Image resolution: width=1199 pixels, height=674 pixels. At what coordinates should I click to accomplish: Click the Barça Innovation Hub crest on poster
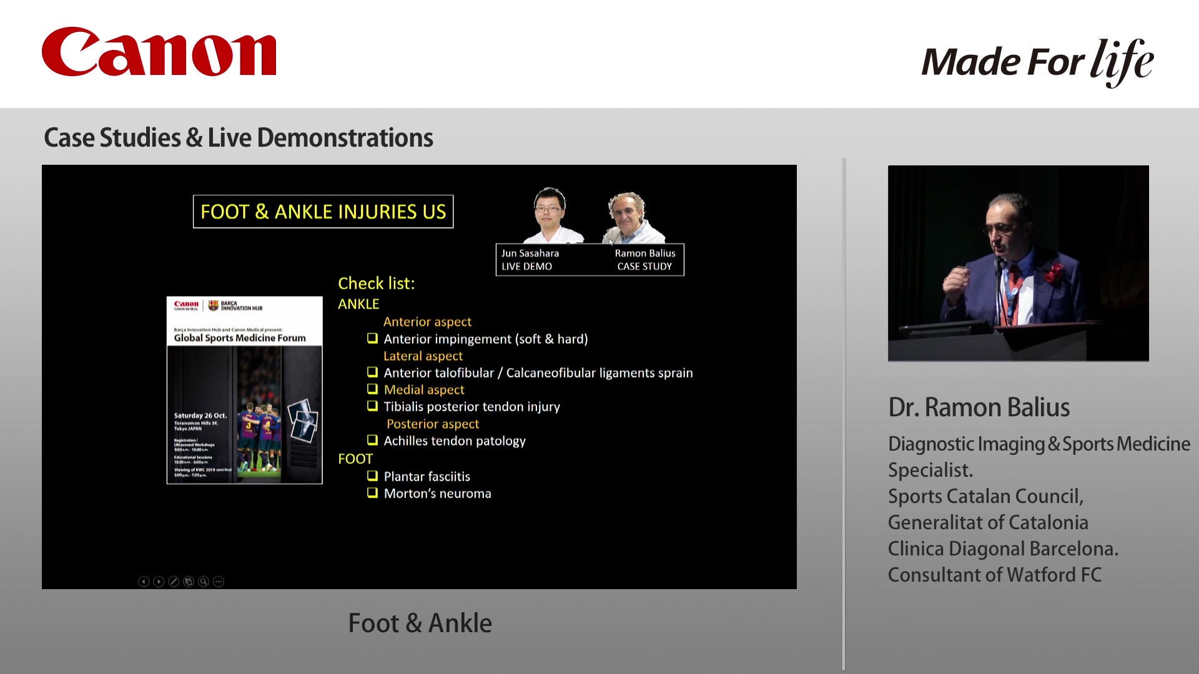click(x=214, y=305)
